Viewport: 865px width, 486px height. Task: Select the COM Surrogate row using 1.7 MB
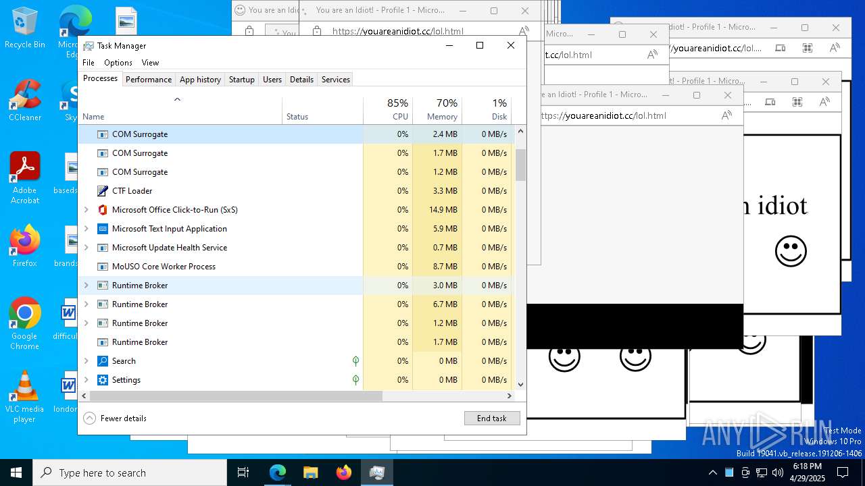[x=297, y=153]
